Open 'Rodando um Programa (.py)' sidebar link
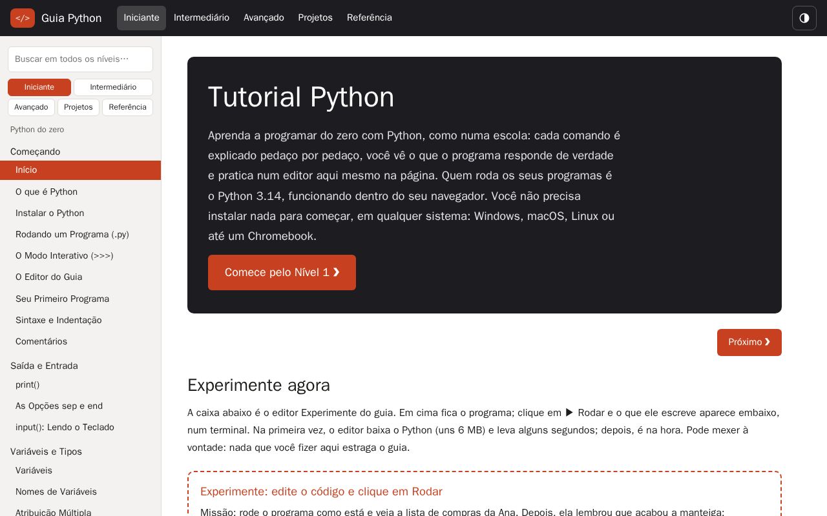 coord(80,234)
